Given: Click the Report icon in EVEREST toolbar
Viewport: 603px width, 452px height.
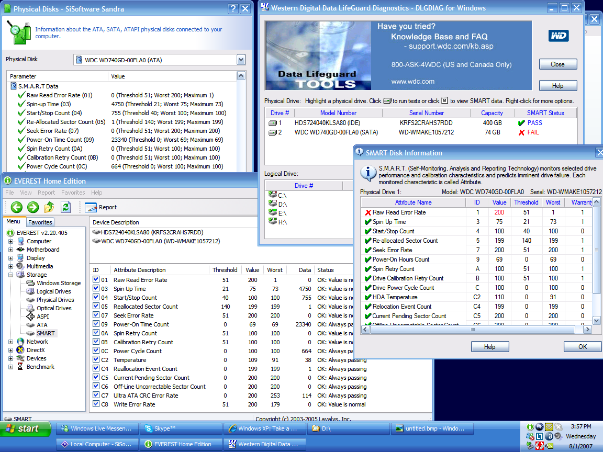Looking at the screenshot, I should (x=91, y=207).
